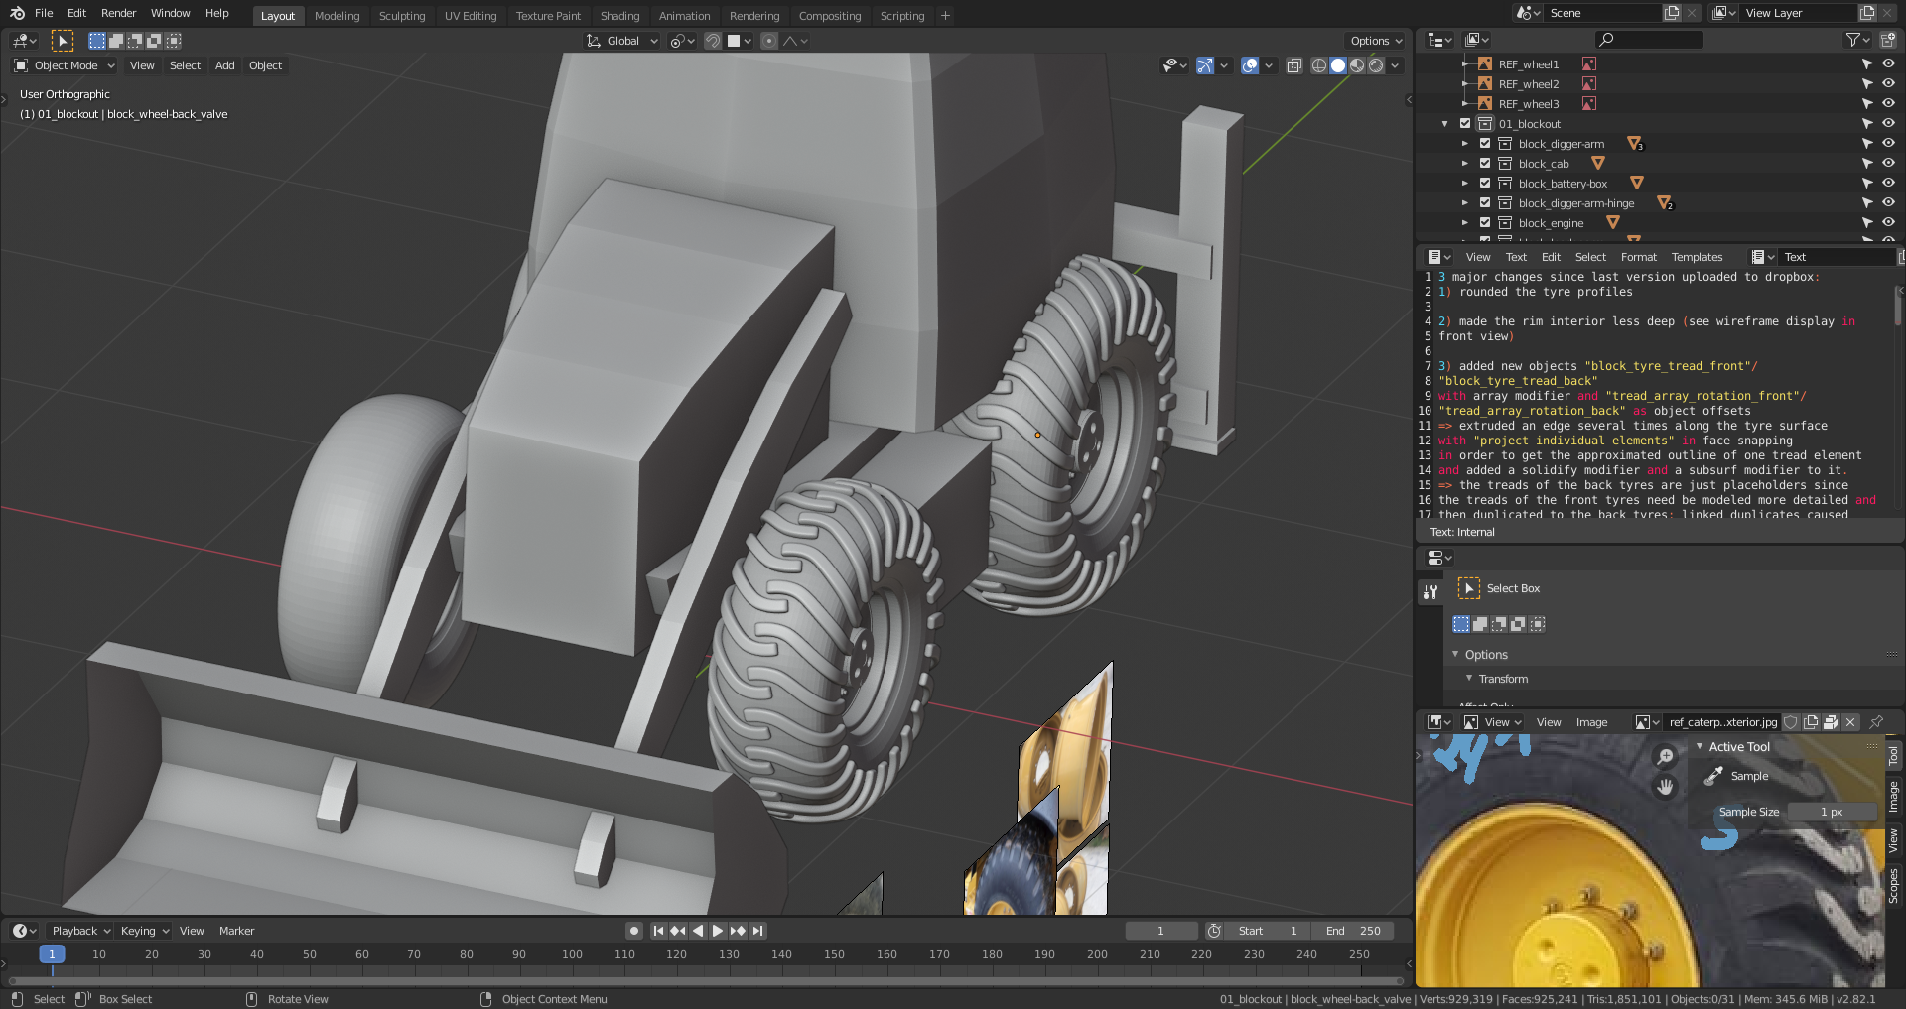The image size is (1906, 1009).
Task: Create new collection in outliner
Action: click(1888, 40)
